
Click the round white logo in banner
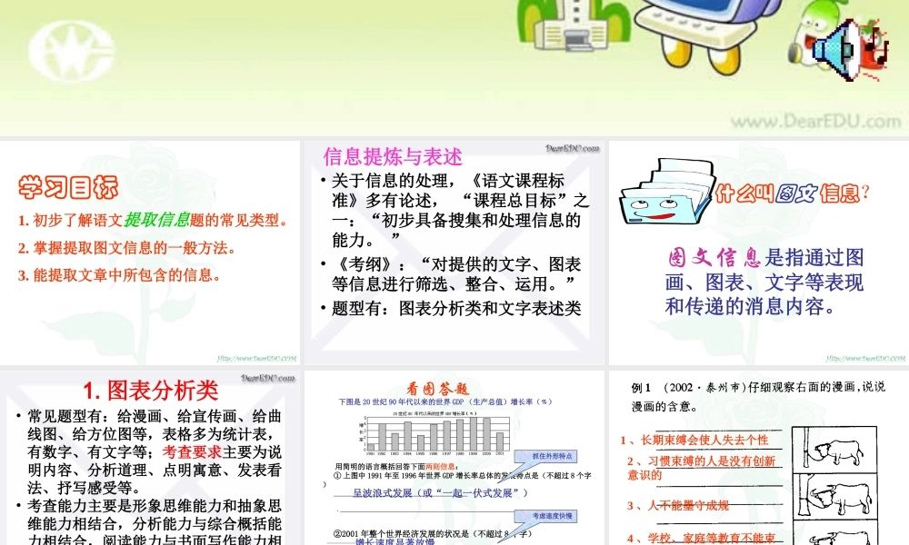click(71, 52)
